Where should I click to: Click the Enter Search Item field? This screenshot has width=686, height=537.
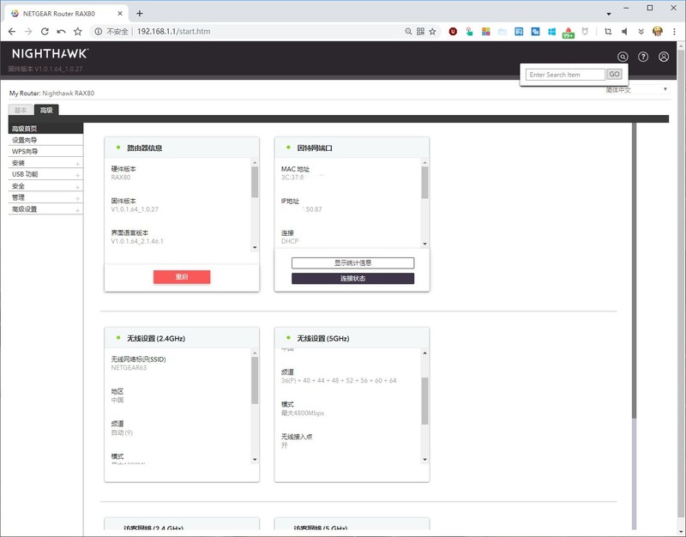[x=565, y=75]
